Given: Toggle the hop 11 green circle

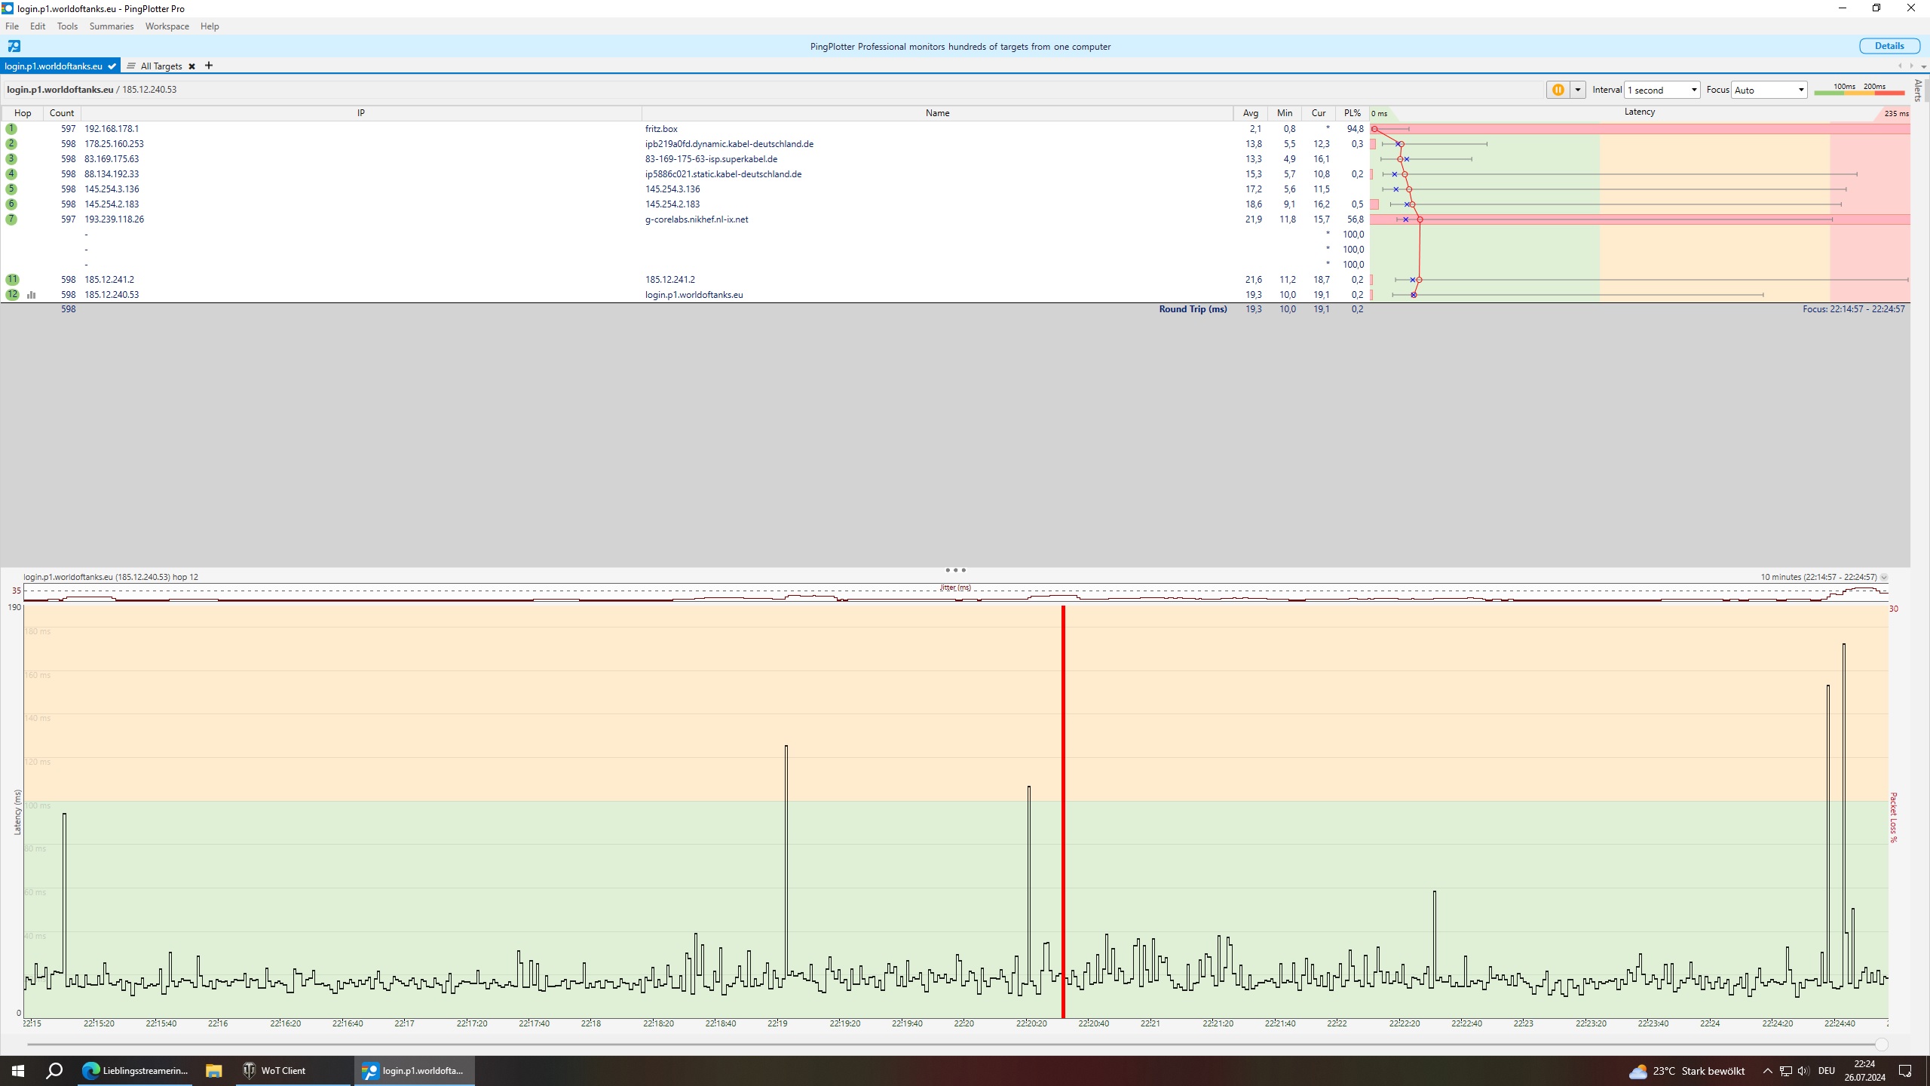Looking at the screenshot, I should coord(12,280).
